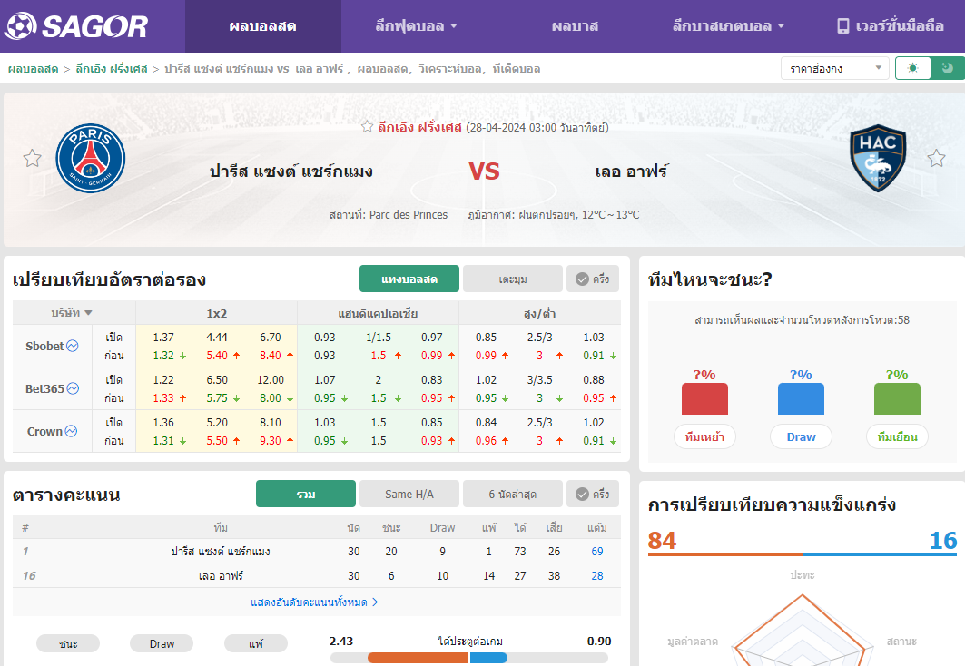The width and height of the screenshot is (965, 666).
Task: Click the 1x2 column header
Action: click(x=217, y=314)
